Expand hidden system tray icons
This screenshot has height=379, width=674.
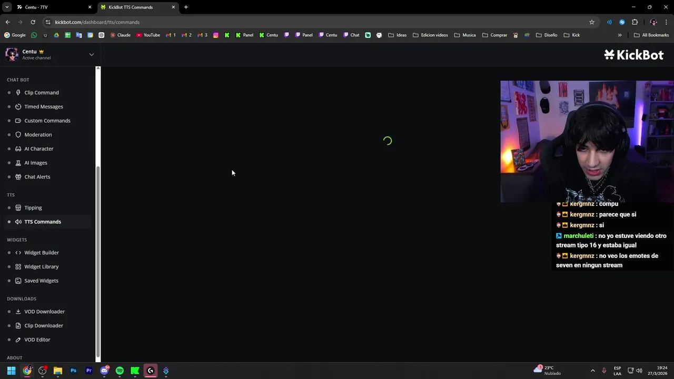click(x=592, y=371)
